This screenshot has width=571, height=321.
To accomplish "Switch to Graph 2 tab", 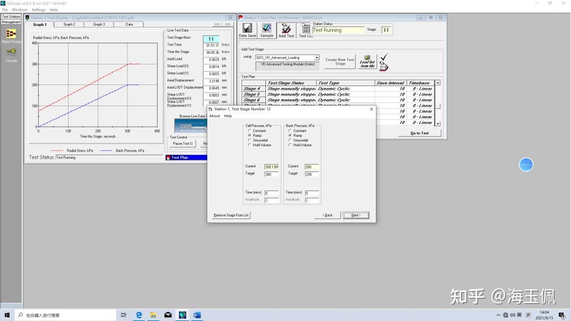I will click(69, 24).
